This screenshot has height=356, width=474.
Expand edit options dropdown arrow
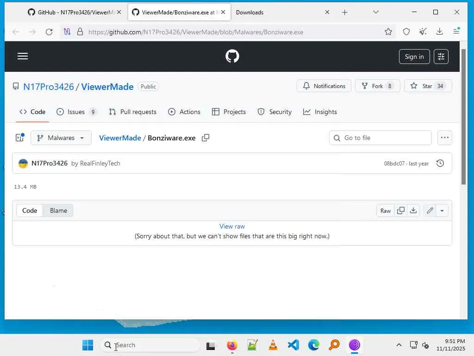[442, 211]
